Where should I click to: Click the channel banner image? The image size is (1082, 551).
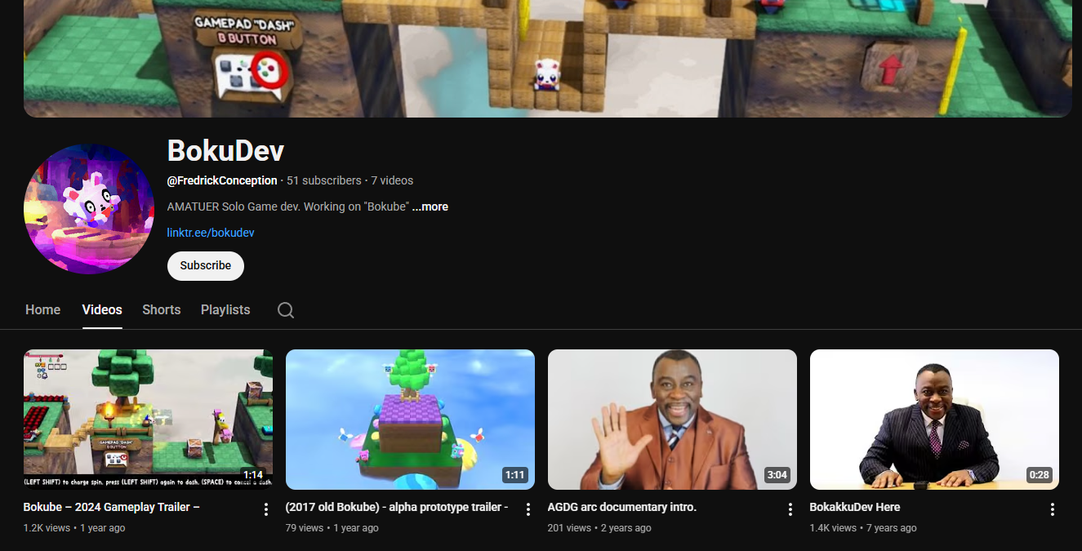[548, 59]
